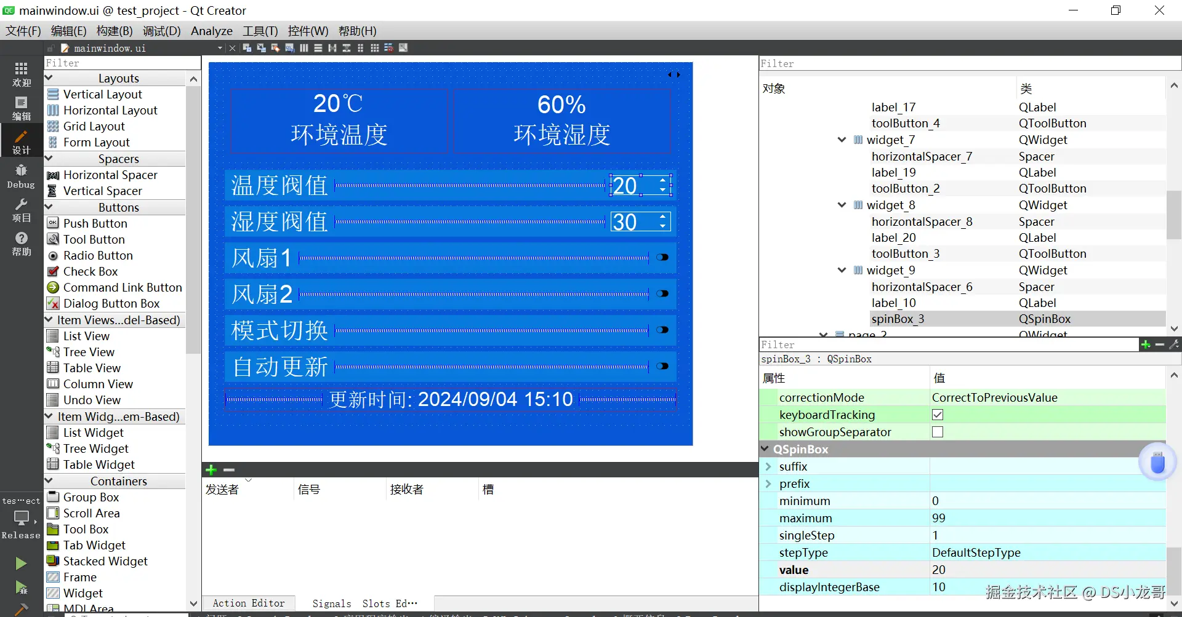
Task: Open Projects (项目) mode in sidebar
Action: pyautogui.click(x=22, y=210)
